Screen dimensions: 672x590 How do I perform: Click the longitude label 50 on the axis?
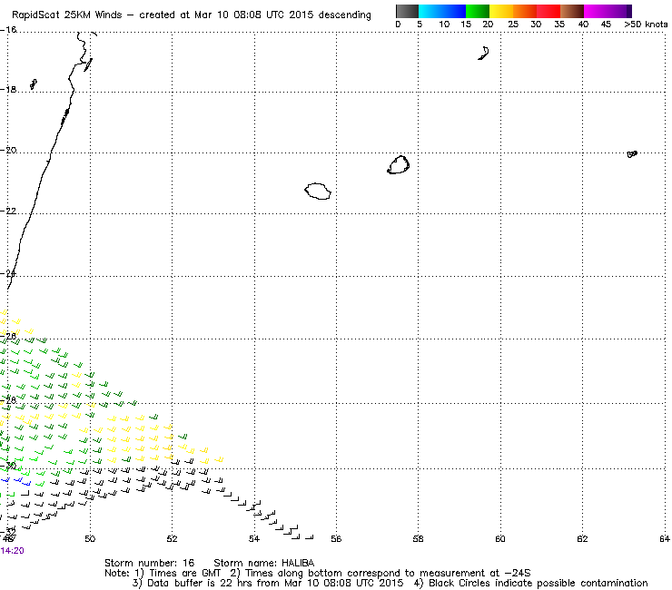coord(90,538)
